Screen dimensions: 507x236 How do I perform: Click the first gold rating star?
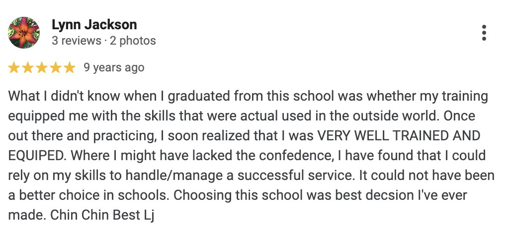[13, 68]
